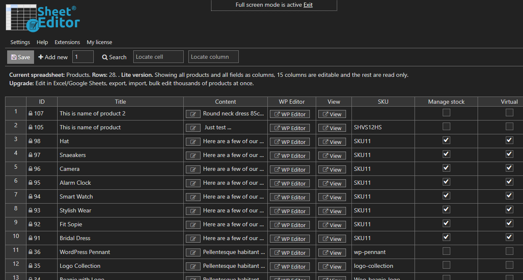Select SKU cell 'SHVS12HS'
The width and height of the screenshot is (523, 280).
pos(383,127)
